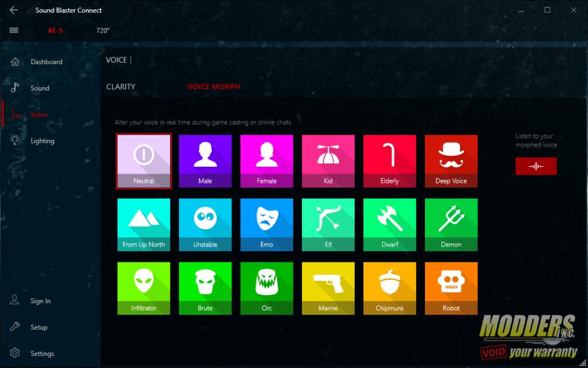Pick the Brute voice tile
The height and width of the screenshot is (368, 588).
205,288
